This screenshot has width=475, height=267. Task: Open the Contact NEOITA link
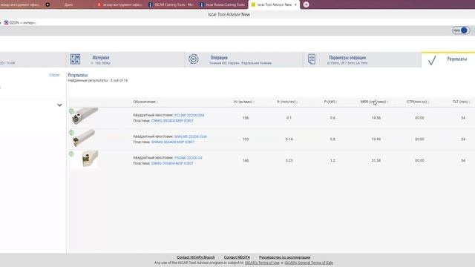237,257
